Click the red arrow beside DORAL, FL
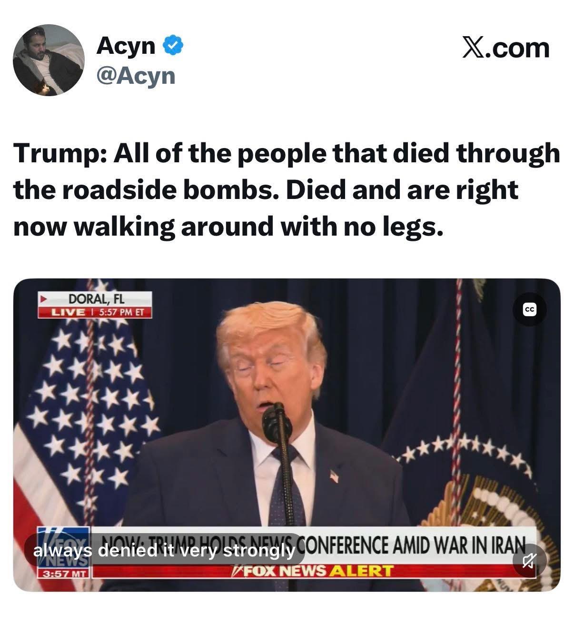 (43, 300)
